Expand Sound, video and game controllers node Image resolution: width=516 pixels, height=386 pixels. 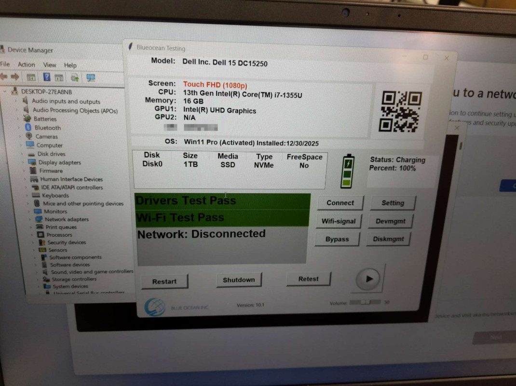[x=37, y=272]
